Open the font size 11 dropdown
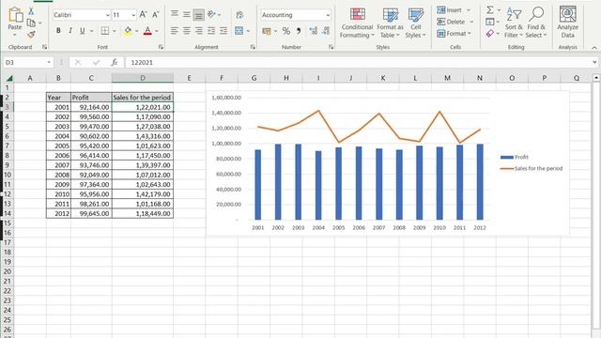601x338 pixels. tap(133, 15)
